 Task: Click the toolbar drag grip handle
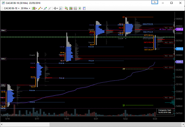coord(1,8)
